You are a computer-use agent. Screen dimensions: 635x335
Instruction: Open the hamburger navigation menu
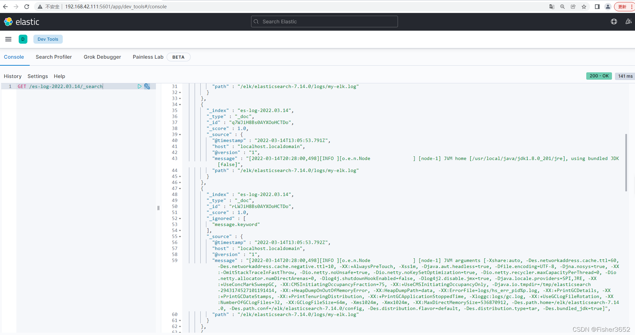(8, 39)
